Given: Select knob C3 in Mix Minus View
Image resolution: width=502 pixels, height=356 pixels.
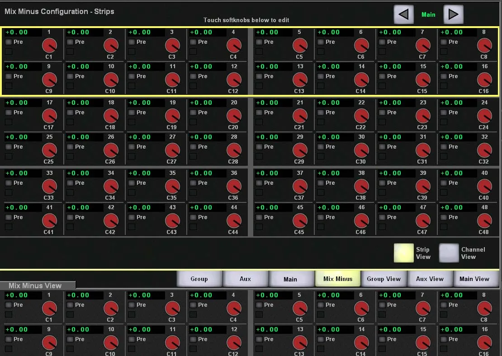Looking at the screenshot, I should pyautogui.click(x=172, y=309).
